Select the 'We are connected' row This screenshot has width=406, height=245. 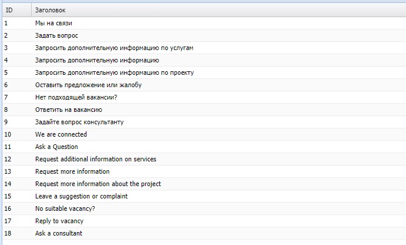[61, 134]
